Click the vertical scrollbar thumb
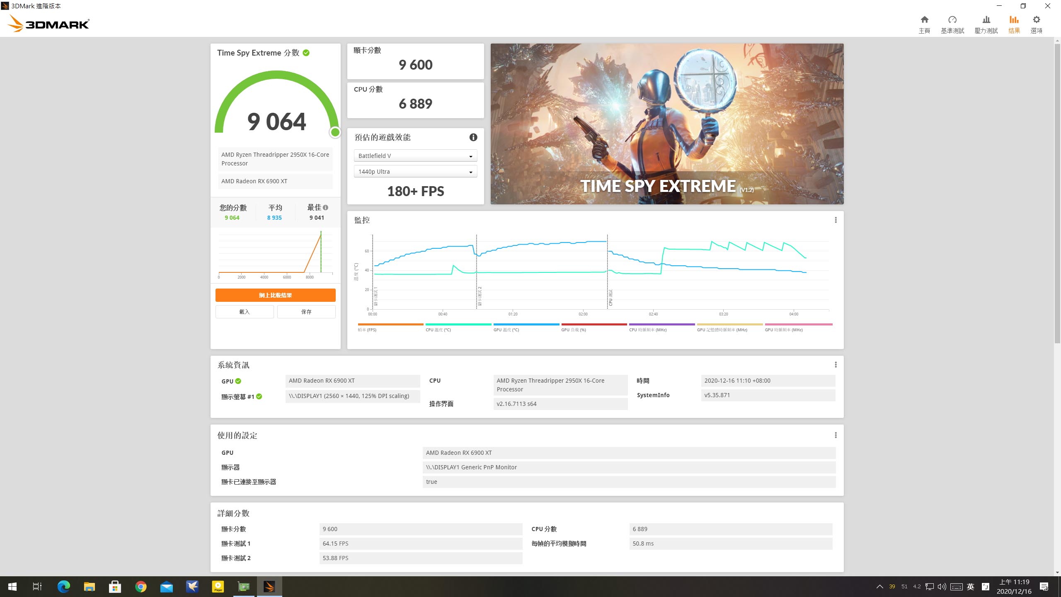Viewport: 1061px width, 597px height. 1057,193
